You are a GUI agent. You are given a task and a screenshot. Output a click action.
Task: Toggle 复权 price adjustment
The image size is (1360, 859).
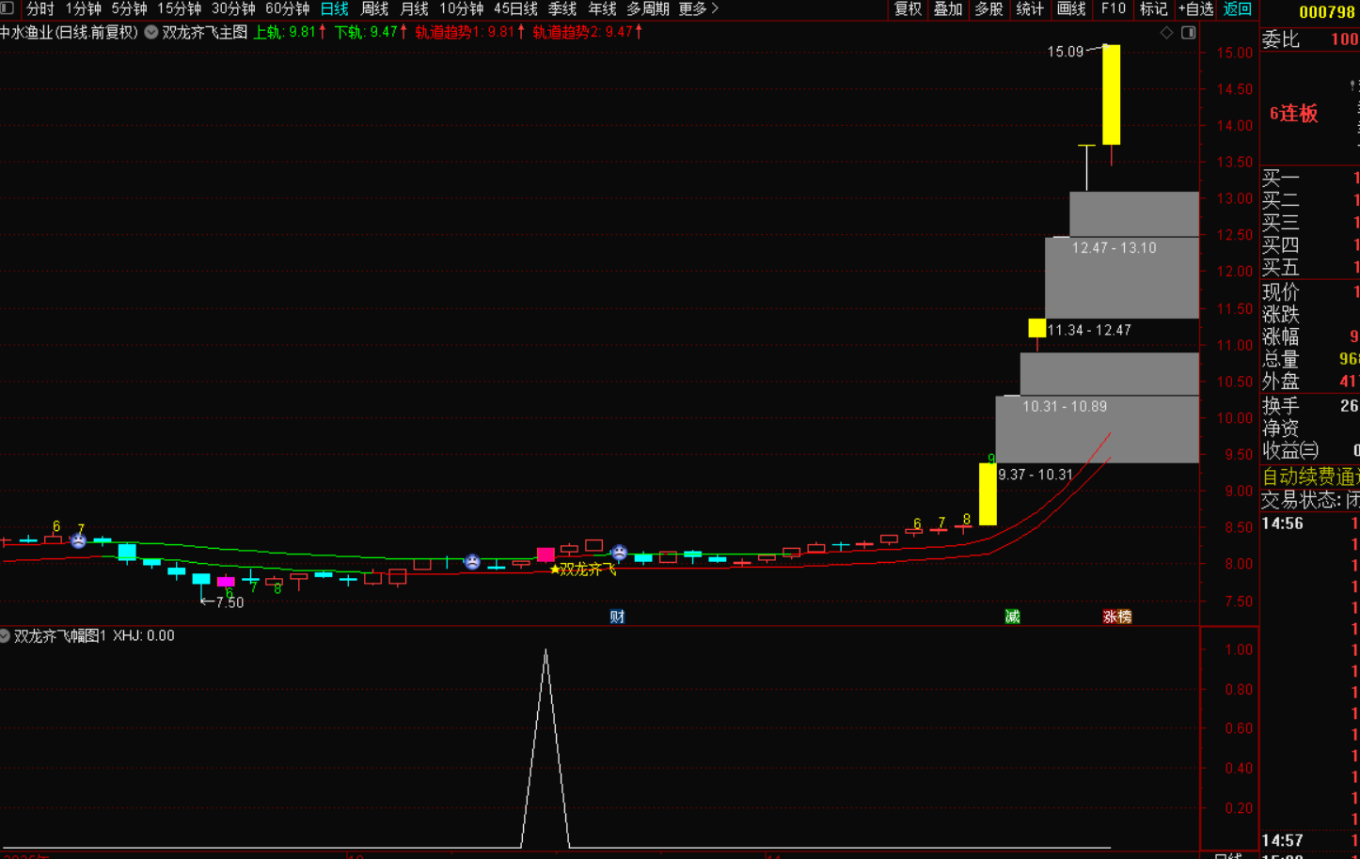click(908, 8)
